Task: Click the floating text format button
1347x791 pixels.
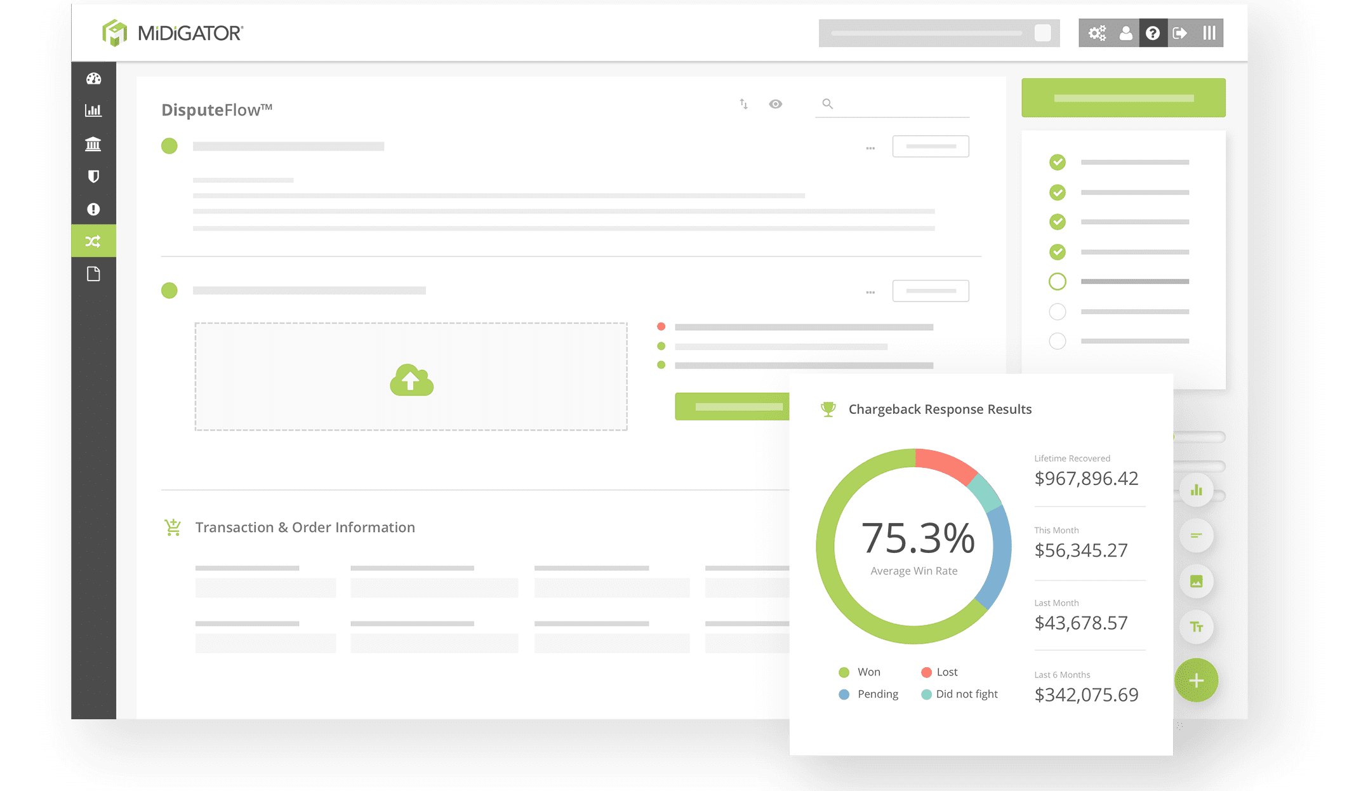Action: [1197, 627]
